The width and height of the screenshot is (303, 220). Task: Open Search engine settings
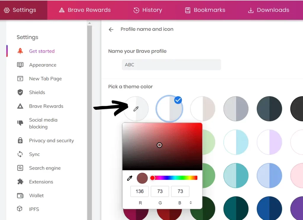(45, 168)
